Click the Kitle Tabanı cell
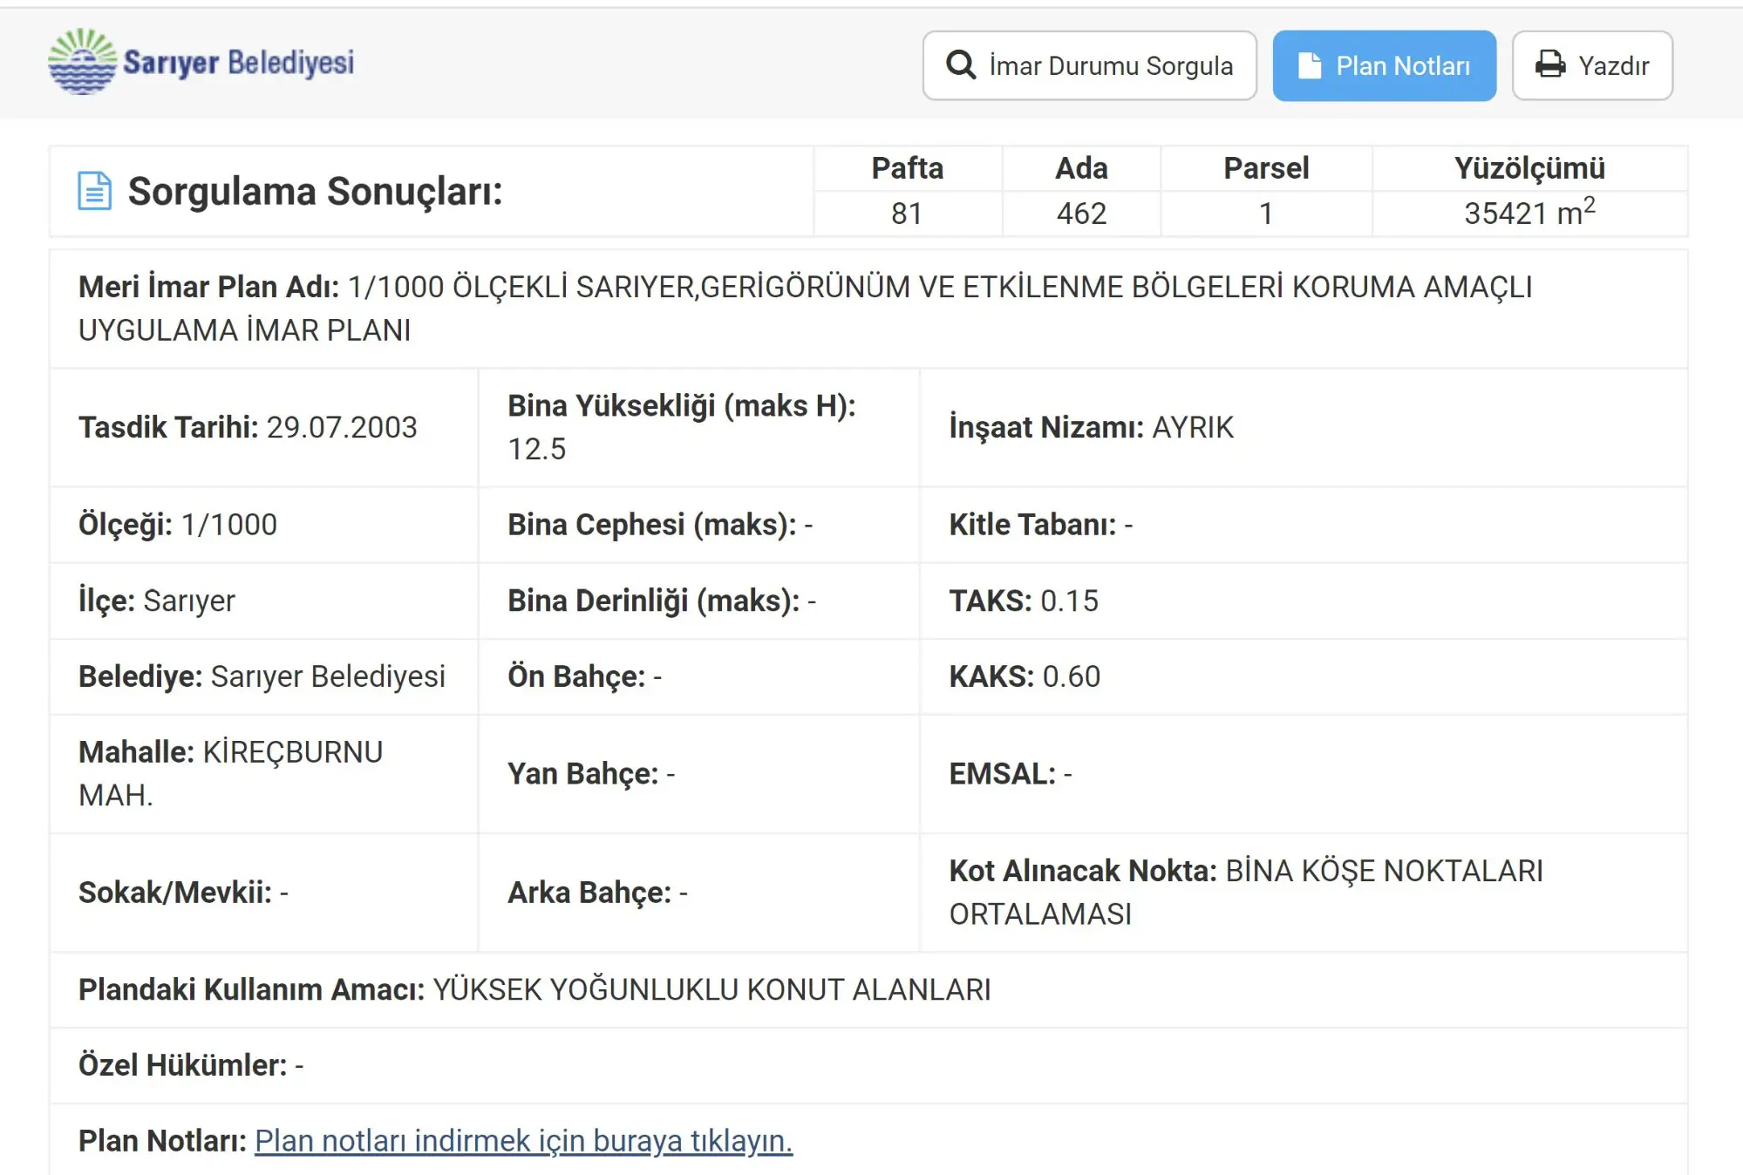This screenshot has width=1743, height=1175. click(x=1304, y=525)
